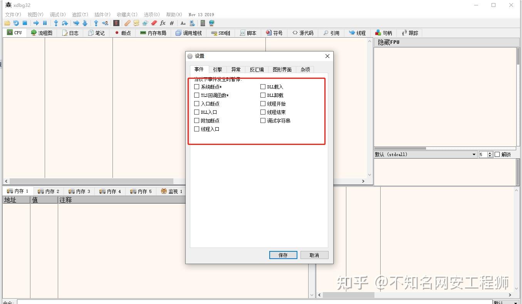Increase the value using the stepper beside stdcall
The image size is (522, 304).
click(x=490, y=152)
